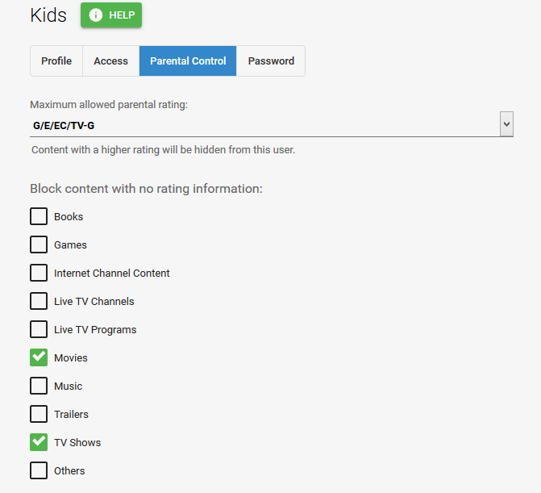Viewport: 541px width, 493px height.
Task: Check the Trailers checkbox
Action: (39, 414)
